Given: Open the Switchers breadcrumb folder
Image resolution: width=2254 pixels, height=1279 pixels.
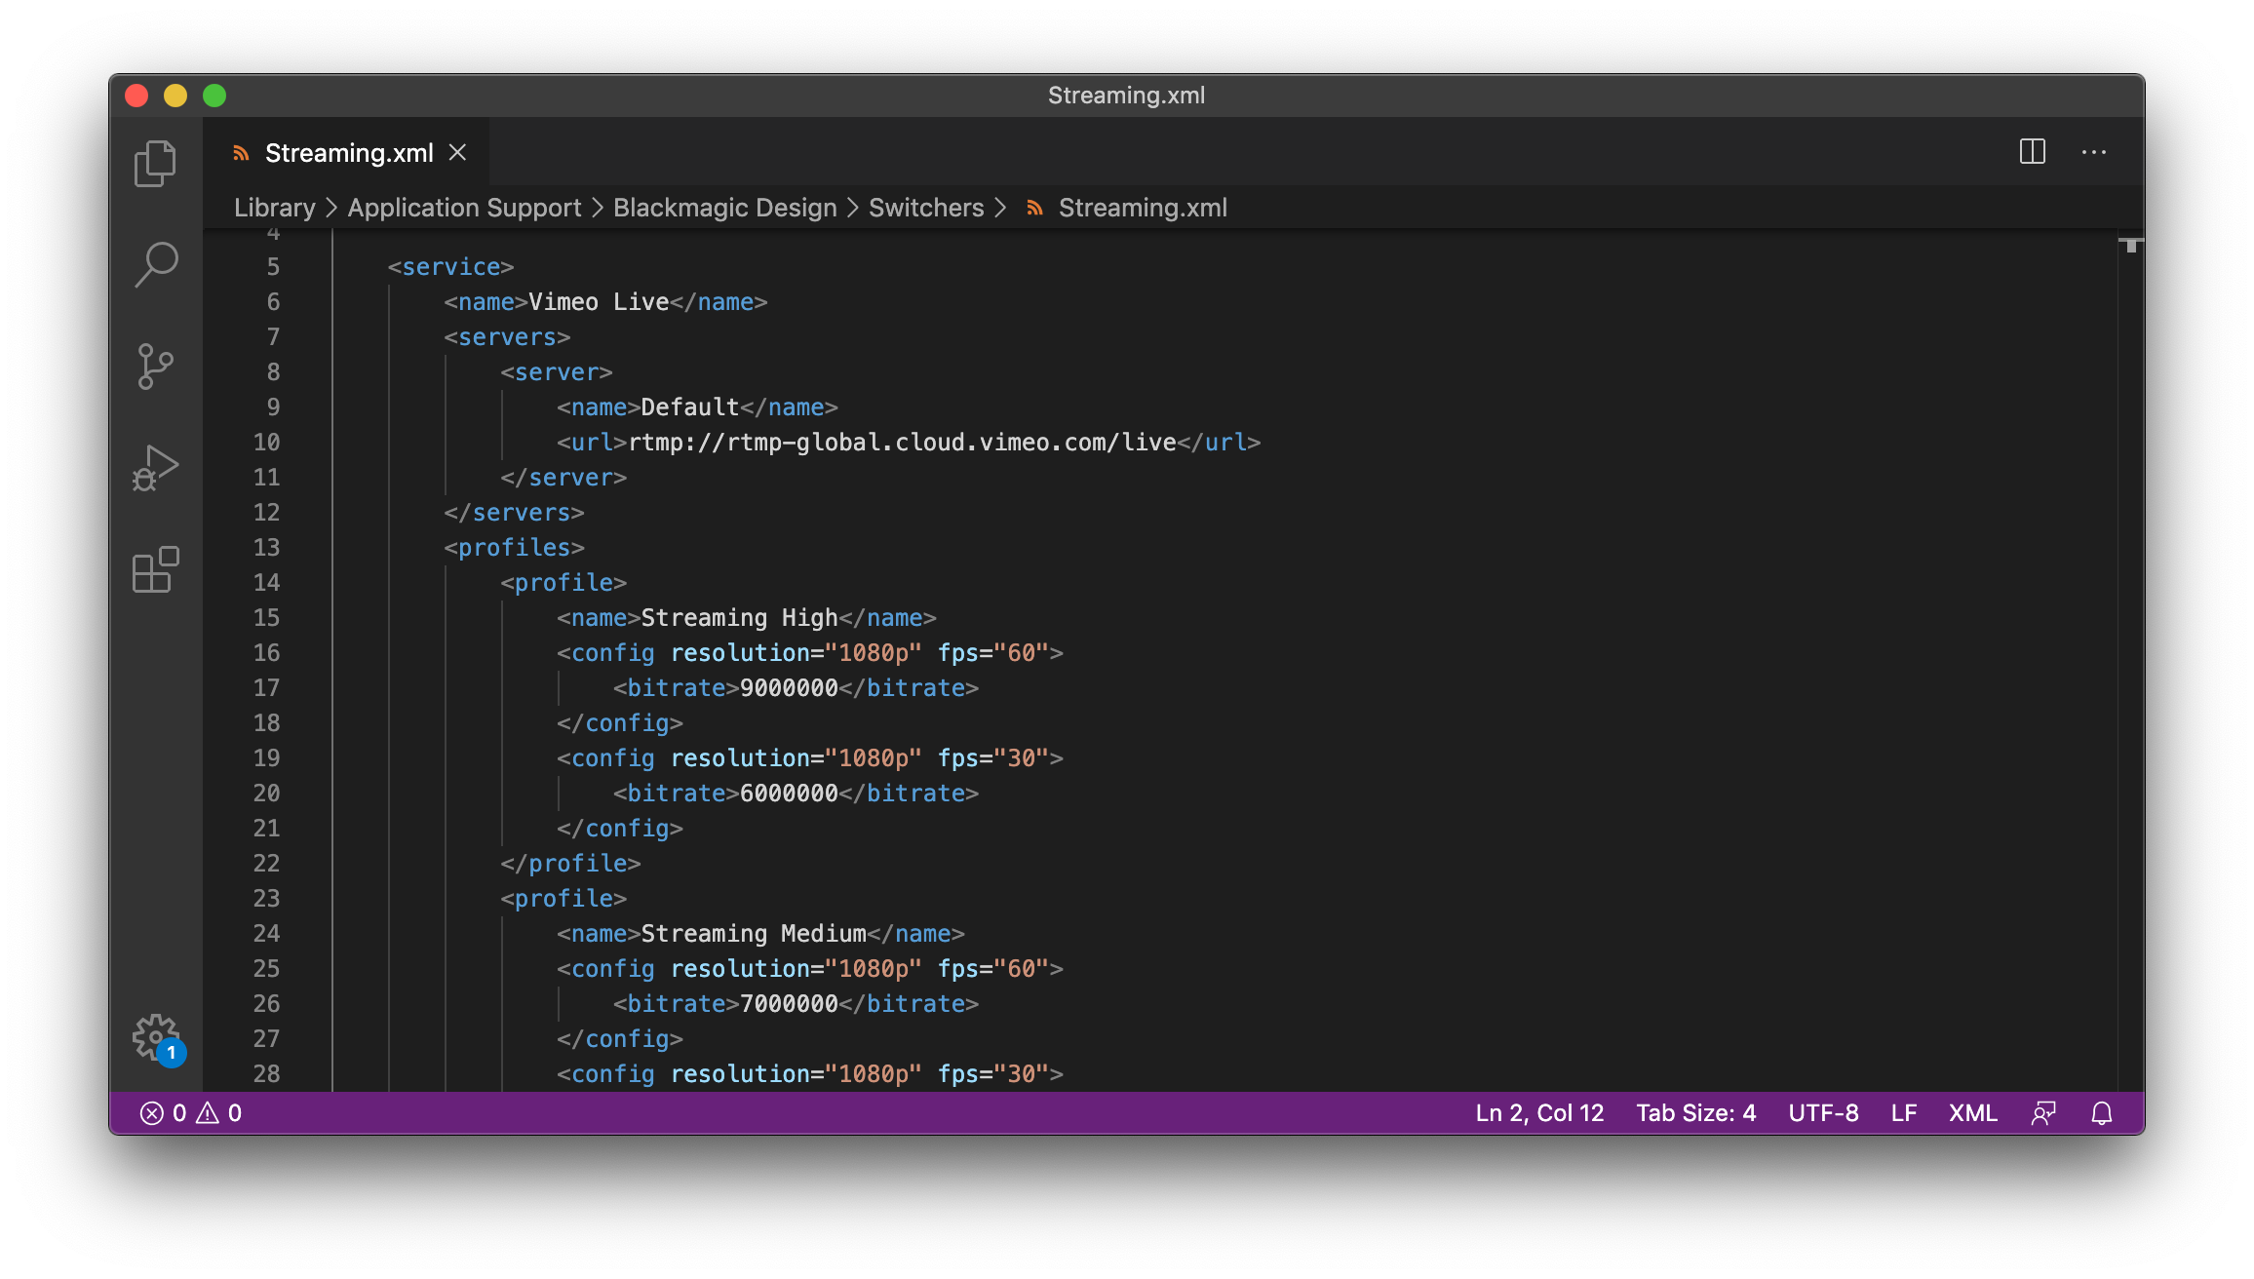Looking at the screenshot, I should coord(925,208).
